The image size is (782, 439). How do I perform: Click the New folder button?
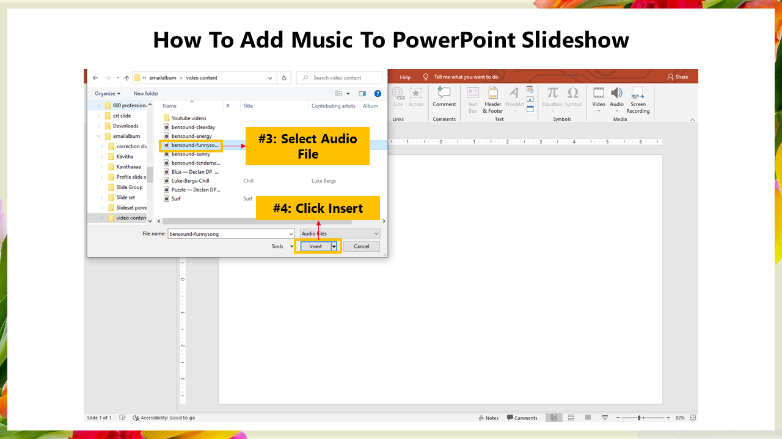(146, 93)
